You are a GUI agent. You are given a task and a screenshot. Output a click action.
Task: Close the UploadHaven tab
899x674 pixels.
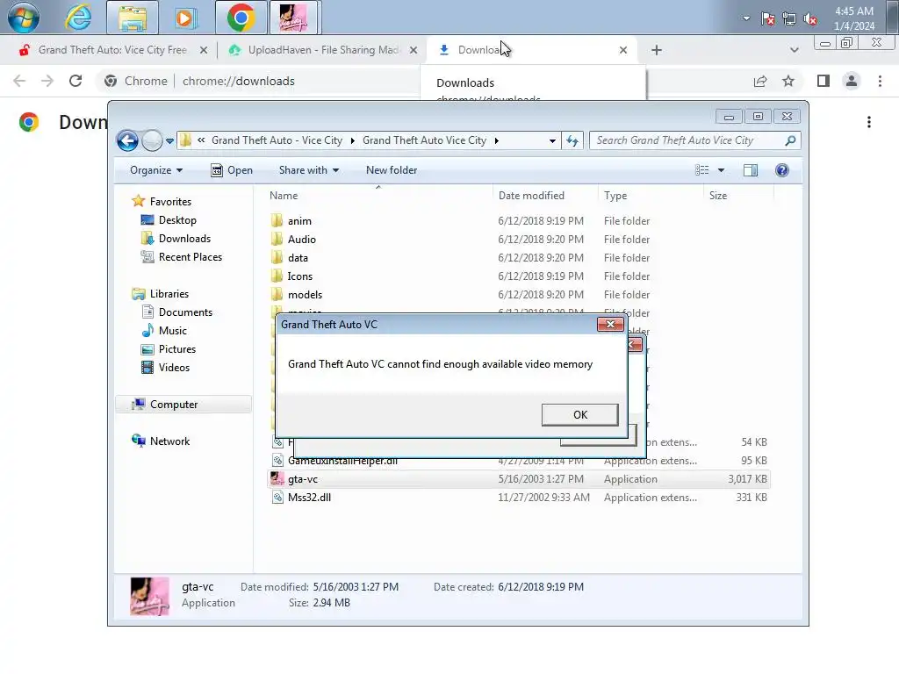(x=413, y=50)
